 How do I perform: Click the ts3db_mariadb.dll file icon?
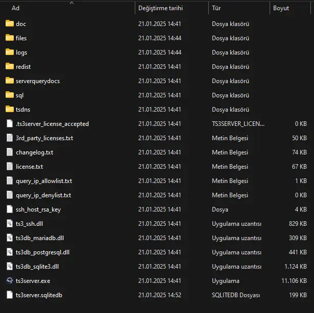click(10, 238)
